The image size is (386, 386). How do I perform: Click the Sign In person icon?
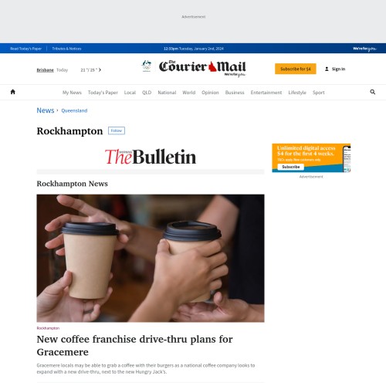click(327, 69)
